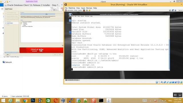The image size is (183, 103).
Task: Click the guest panel volume icon
Action: 170,10
